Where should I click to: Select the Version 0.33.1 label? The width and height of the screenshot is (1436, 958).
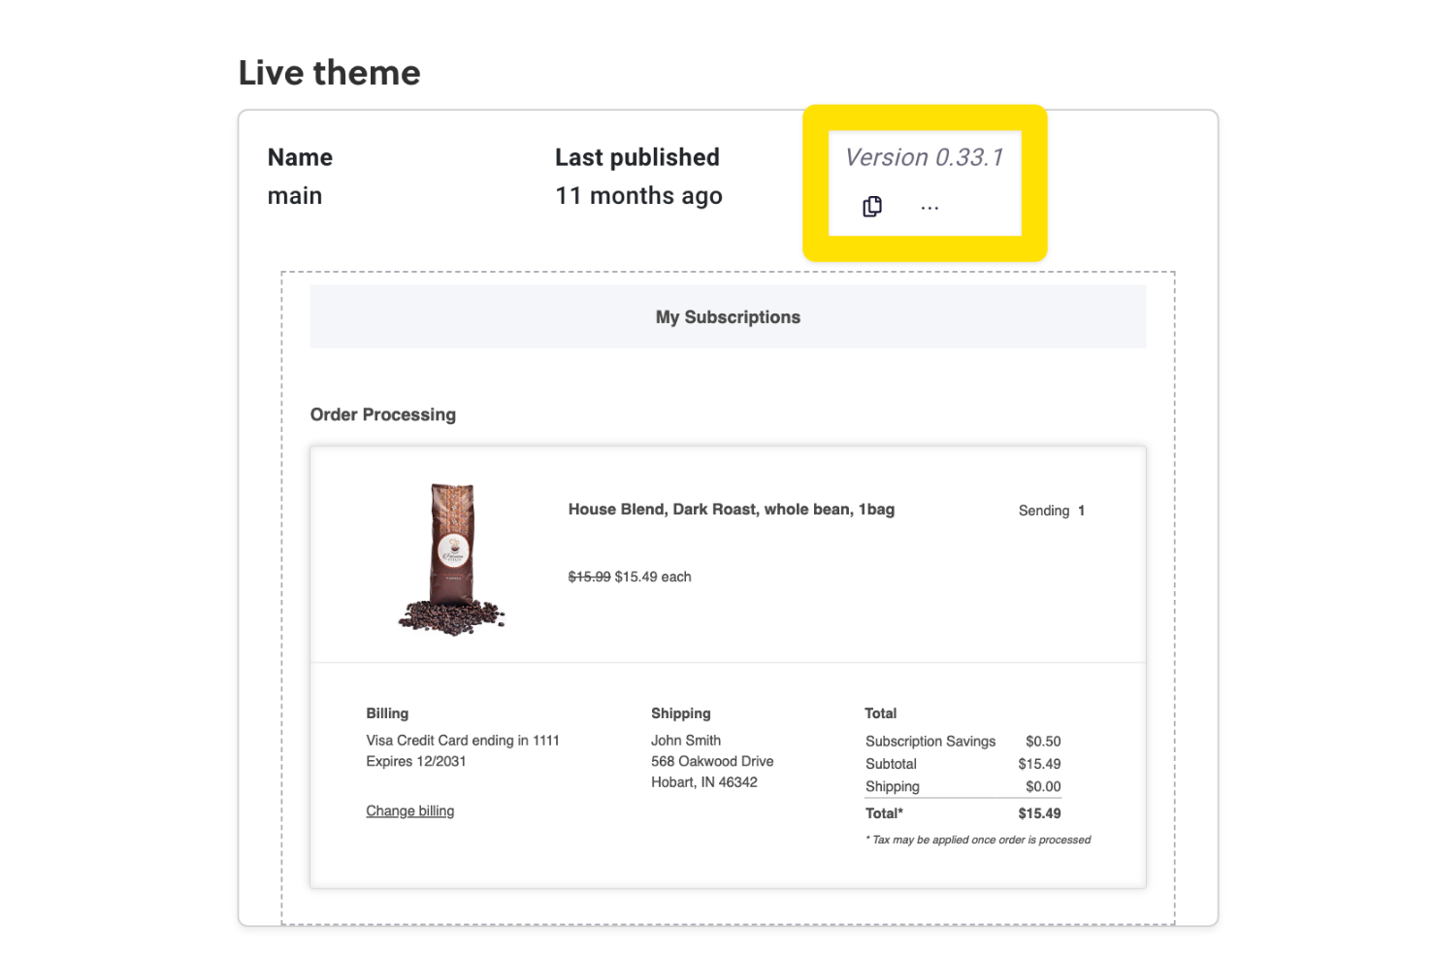(x=925, y=156)
